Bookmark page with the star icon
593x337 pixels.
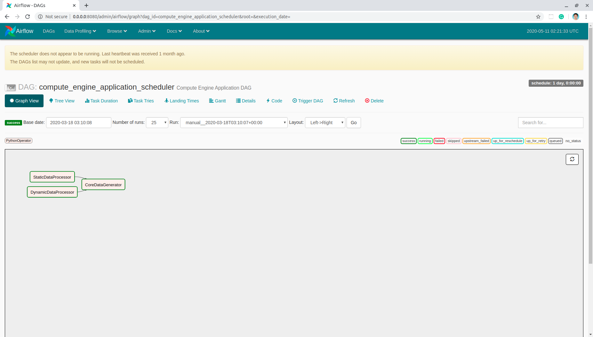pos(538,17)
